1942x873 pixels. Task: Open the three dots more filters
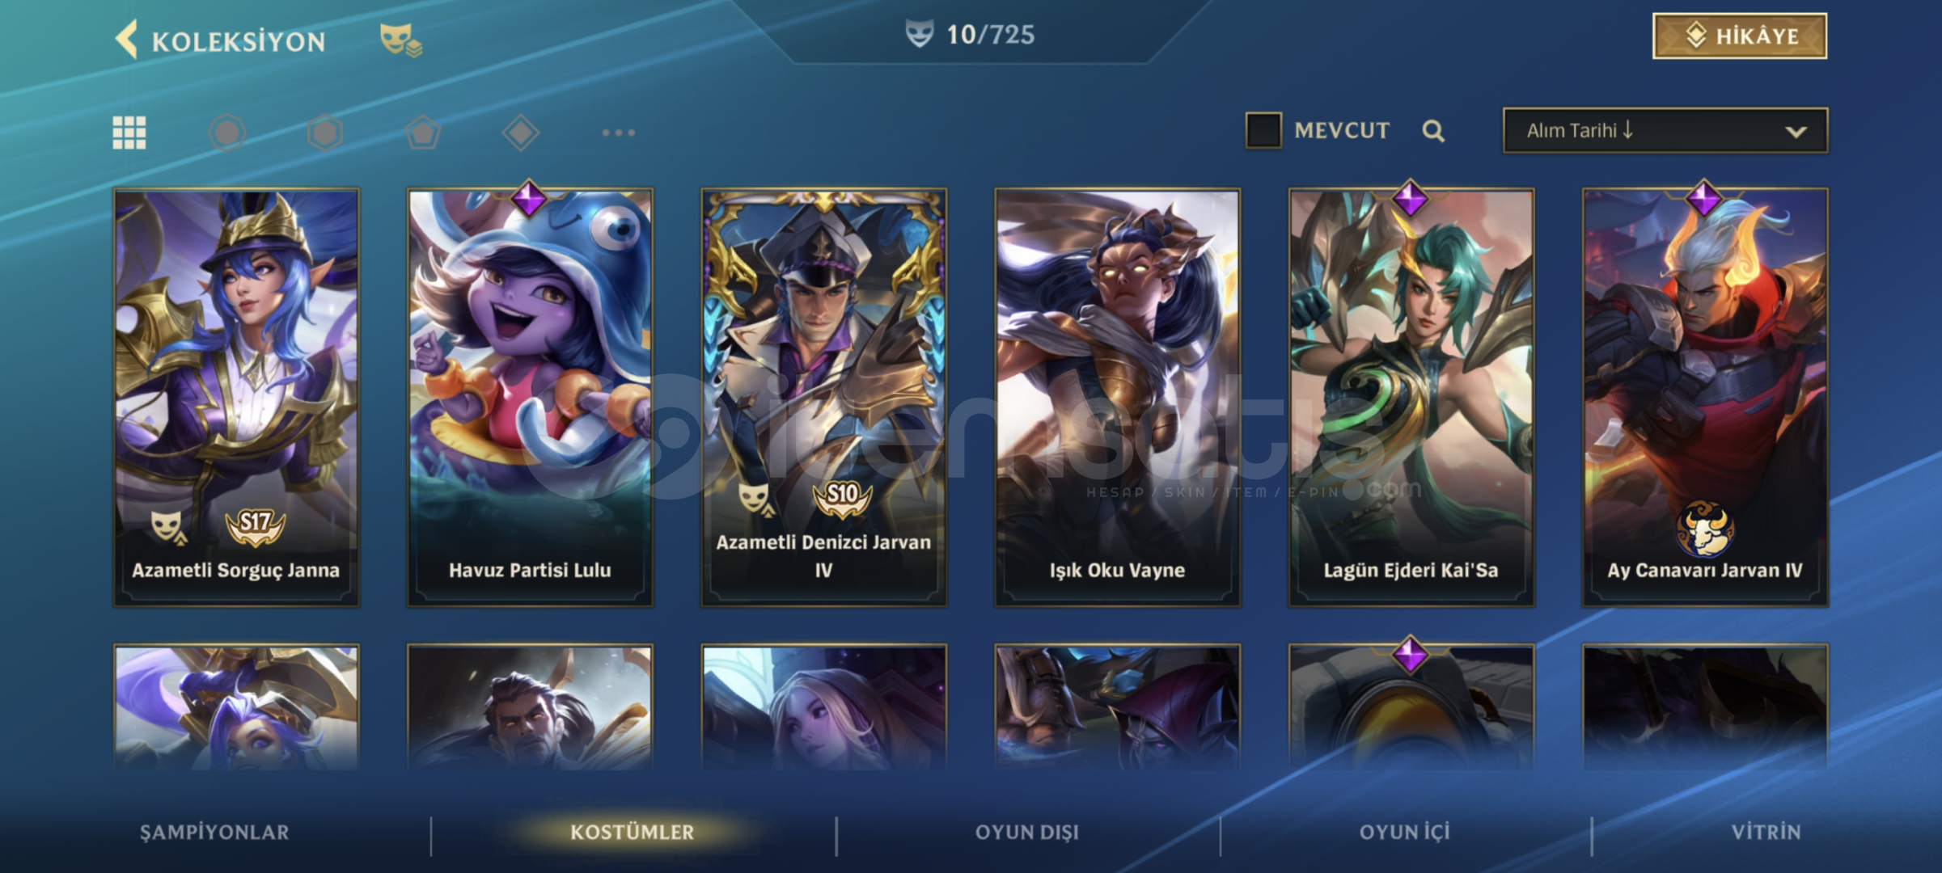[x=619, y=133]
